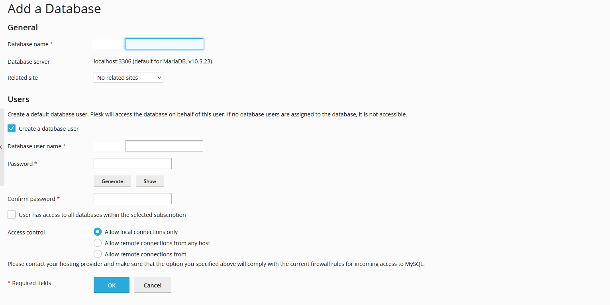610x305 pixels.
Task: Enable "User has access to all databases" option
Action: pos(11,214)
